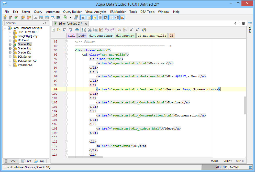Click the Copy icon in editor toolbar
255x172 pixels.
click(95, 30)
